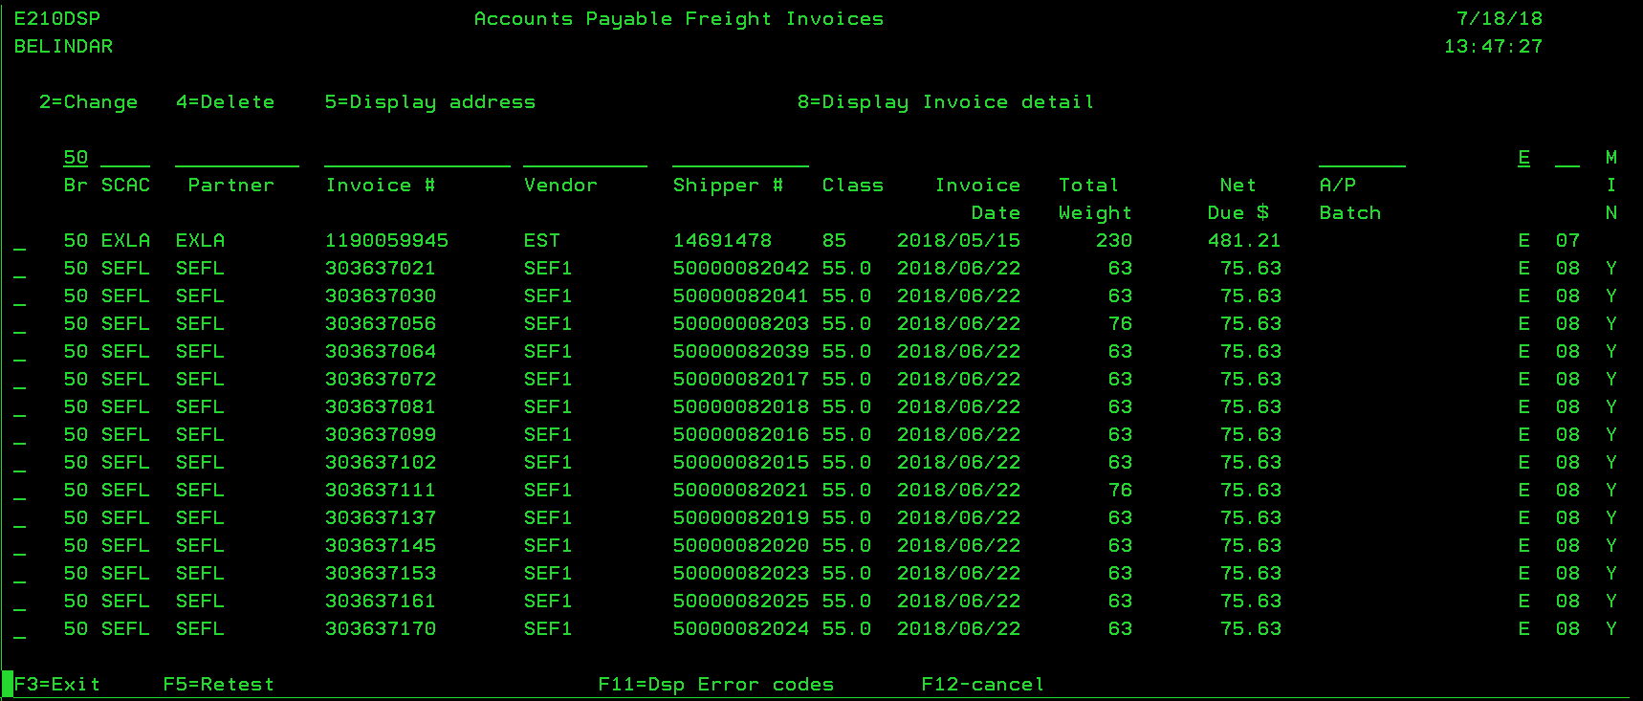Click shipper number 50000008203 in the list
Image resolution: width=1643 pixels, height=701 pixels.
tap(740, 324)
